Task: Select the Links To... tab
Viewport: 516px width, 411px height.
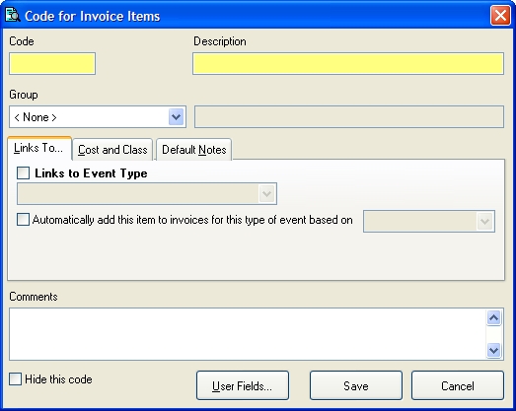Action: (x=38, y=148)
